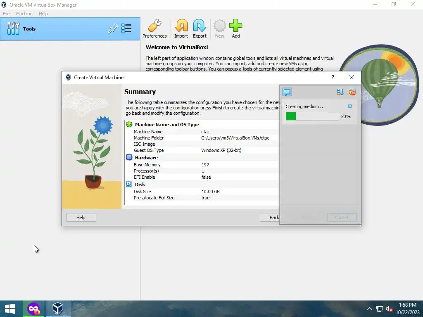Viewport: 423px width, 317px height.
Task: Click the question mark help button in dialog
Action: 333,77
